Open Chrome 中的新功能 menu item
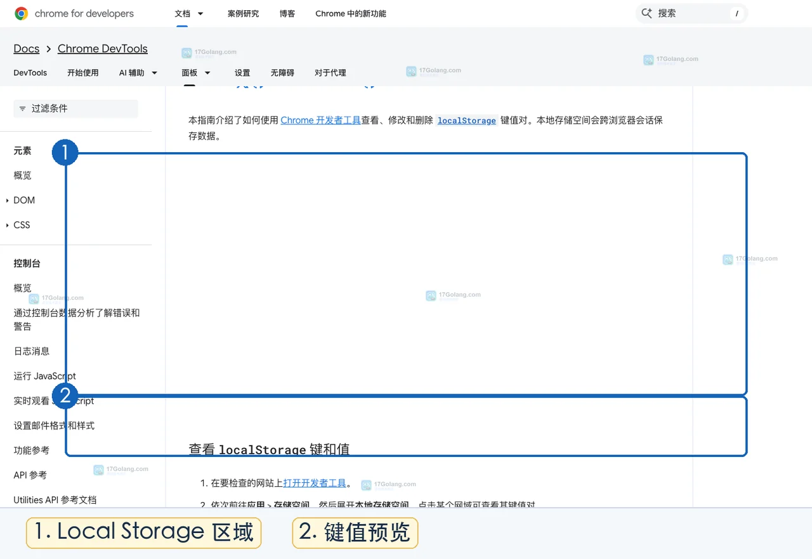 (351, 13)
